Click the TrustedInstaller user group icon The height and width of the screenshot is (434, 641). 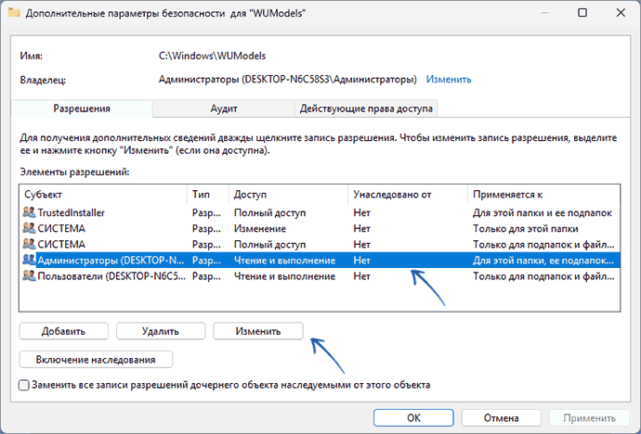[29, 212]
